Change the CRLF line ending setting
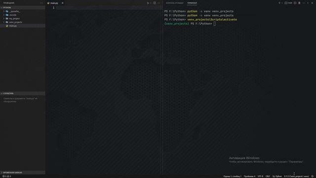Image resolution: width=316 pixels, height=178 pixels. tap(268, 176)
